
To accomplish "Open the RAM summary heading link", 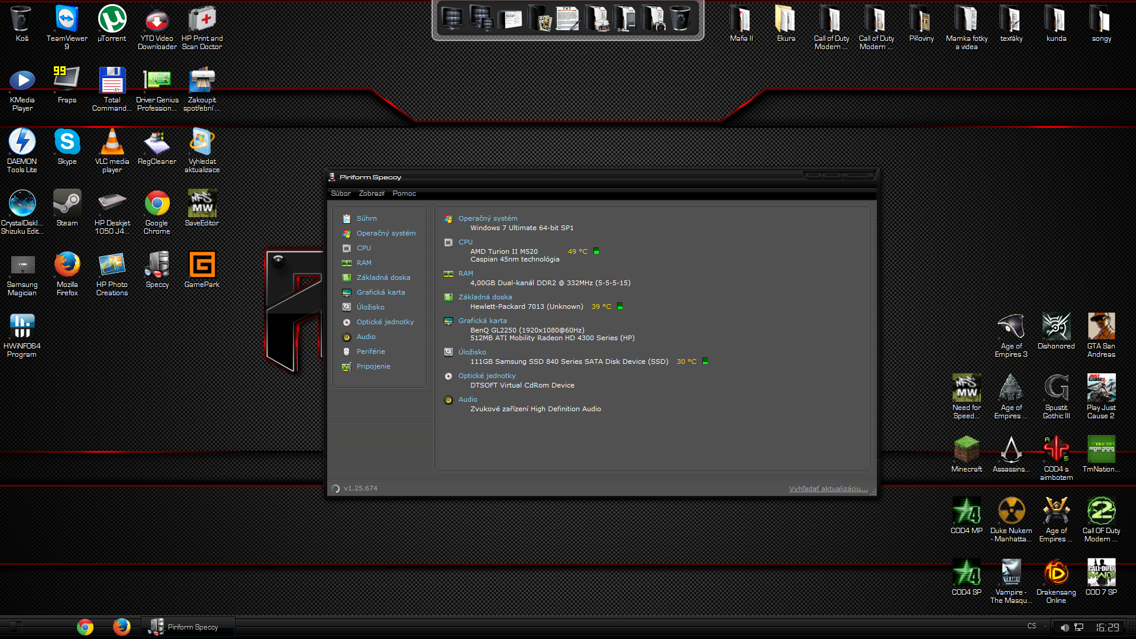I will [466, 273].
